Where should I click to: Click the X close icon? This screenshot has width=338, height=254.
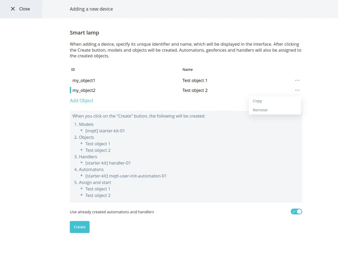pos(13,9)
